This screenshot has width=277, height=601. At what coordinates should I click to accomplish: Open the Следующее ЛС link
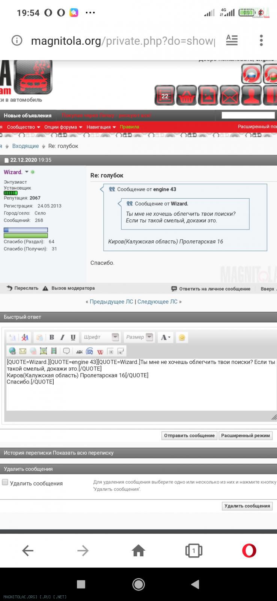[x=157, y=302]
